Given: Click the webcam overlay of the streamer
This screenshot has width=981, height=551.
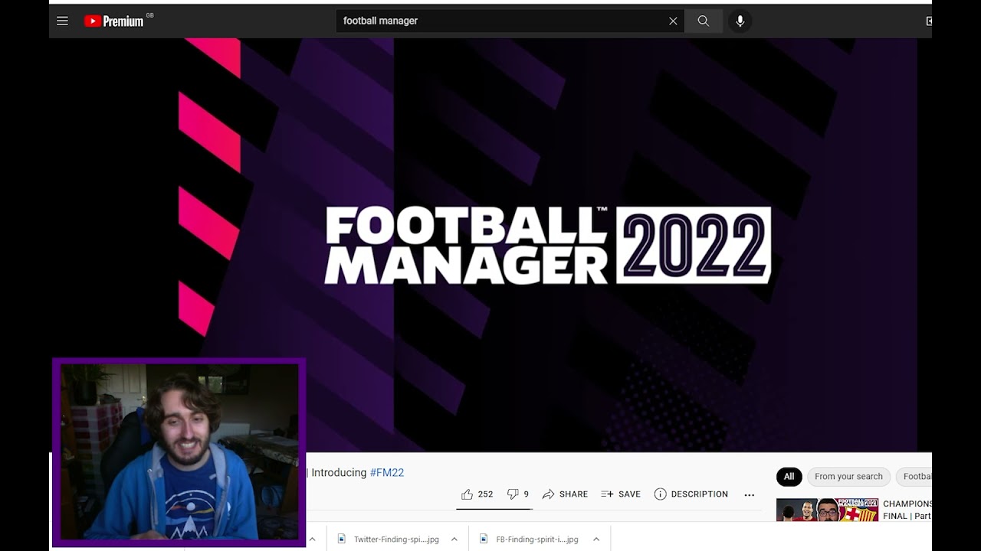Looking at the screenshot, I should [179, 452].
